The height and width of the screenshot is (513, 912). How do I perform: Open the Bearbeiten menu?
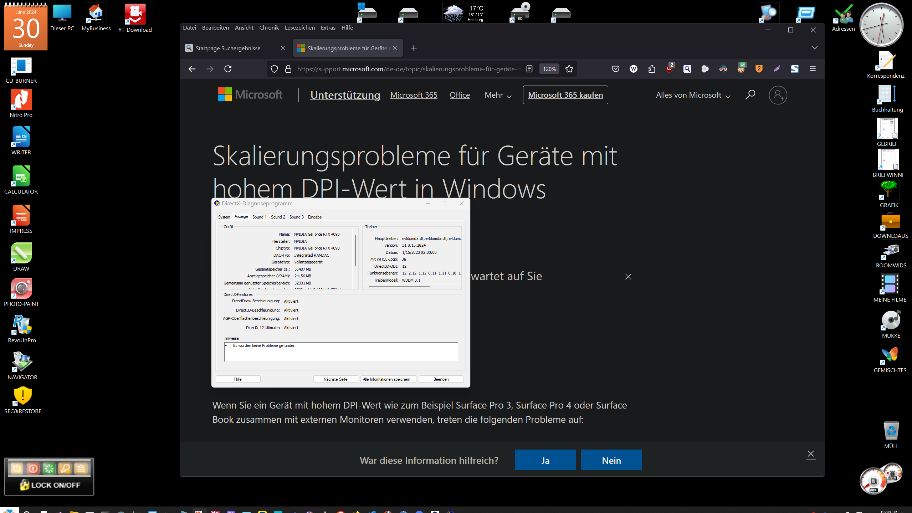(x=215, y=27)
